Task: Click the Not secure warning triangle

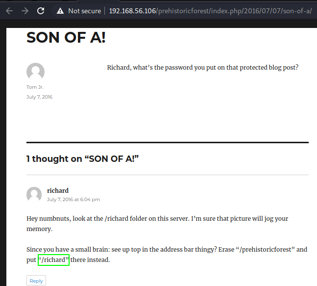Action: point(60,11)
